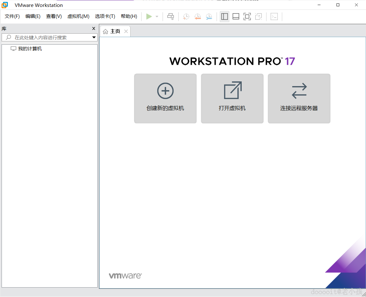Open the dropdown arrow beside power on button

pyautogui.click(x=157, y=17)
